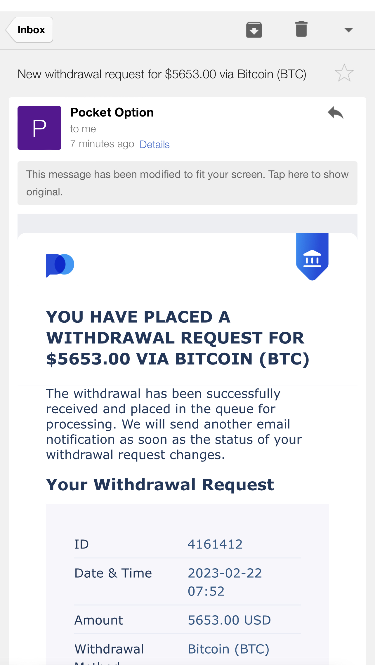Open sender Details link
The image size is (375, 665).
point(154,145)
